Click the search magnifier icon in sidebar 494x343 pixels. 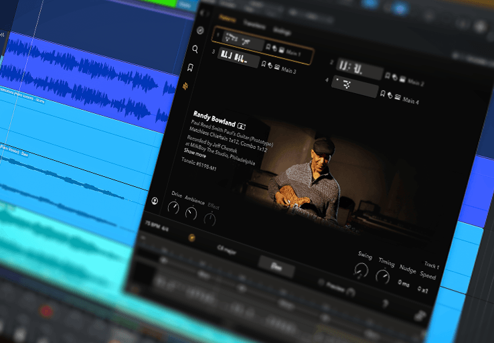[195, 49]
